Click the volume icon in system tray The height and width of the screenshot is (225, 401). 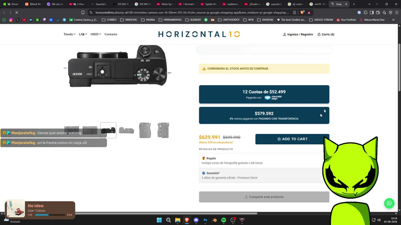(x=379, y=220)
